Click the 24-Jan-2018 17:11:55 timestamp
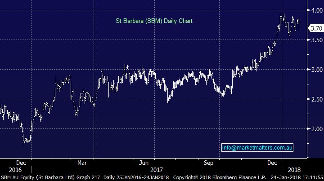The image size is (324, 181). (x=297, y=177)
